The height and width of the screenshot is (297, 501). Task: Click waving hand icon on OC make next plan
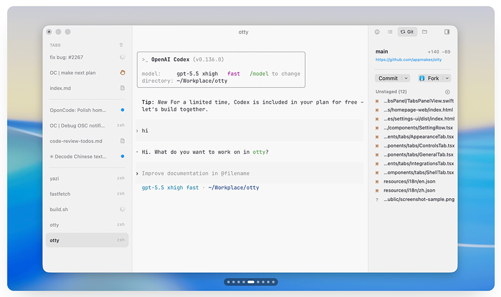[x=122, y=73]
